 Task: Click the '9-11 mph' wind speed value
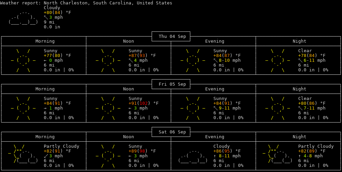point(230,108)
